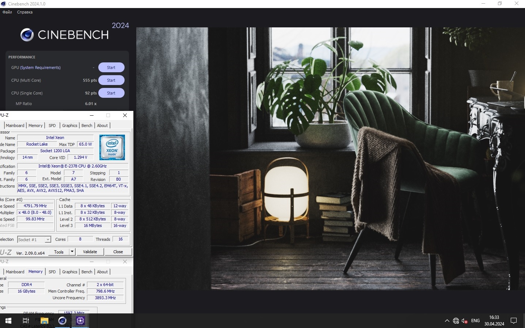Close the upper CPU-Z window
The height and width of the screenshot is (328, 525).
(125, 115)
